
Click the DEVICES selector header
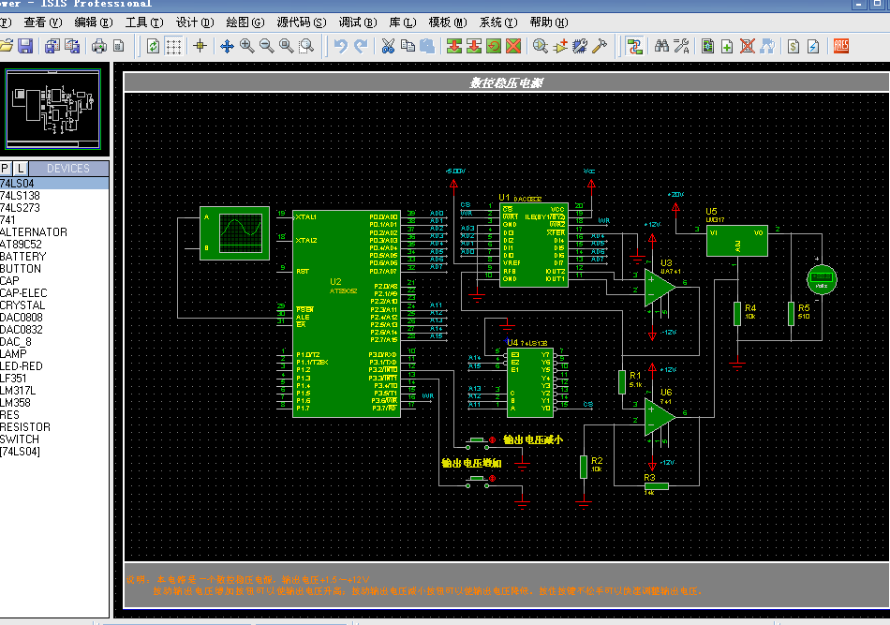pyautogui.click(x=68, y=168)
